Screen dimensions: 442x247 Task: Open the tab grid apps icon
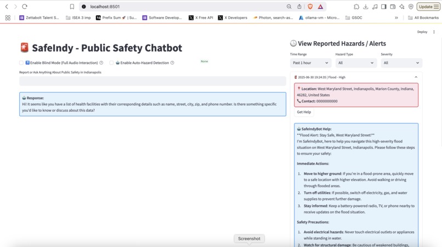[x=8, y=18]
